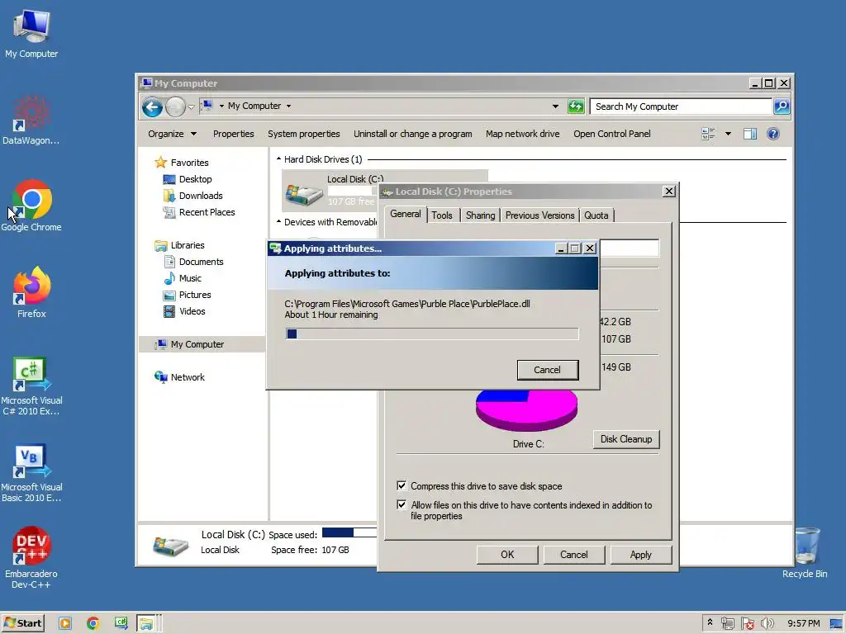The height and width of the screenshot is (634, 846).
Task: Switch to the Tools tab
Action: 442,215
